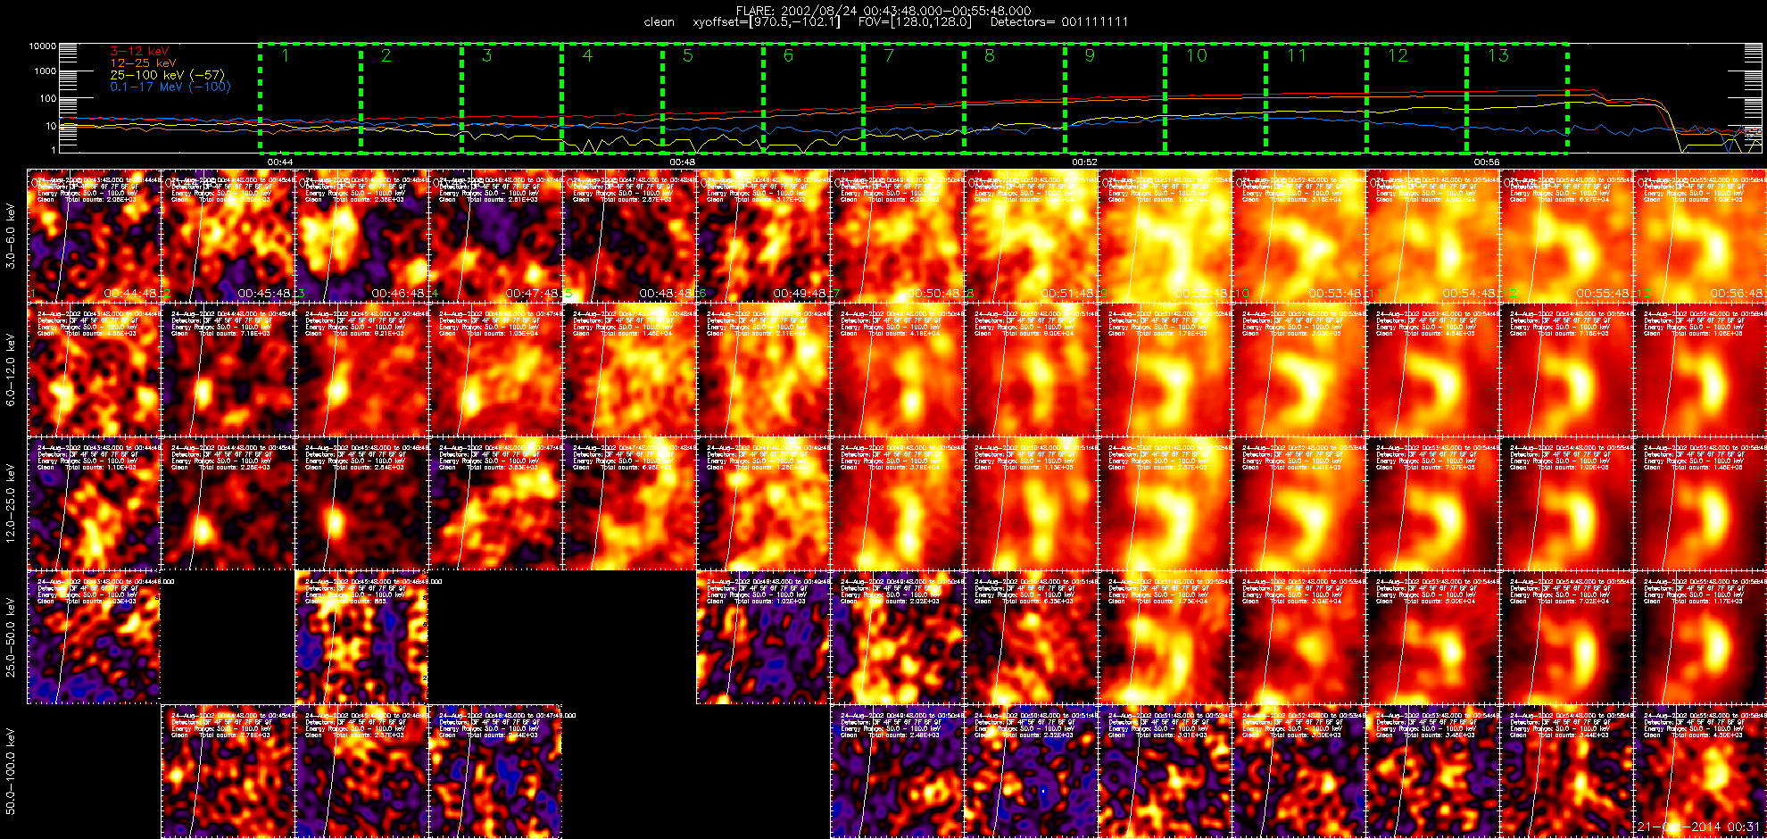Select interval number 9 in the light curve
Viewport: 1767px width, 839px height.
pyautogui.click(x=1090, y=55)
